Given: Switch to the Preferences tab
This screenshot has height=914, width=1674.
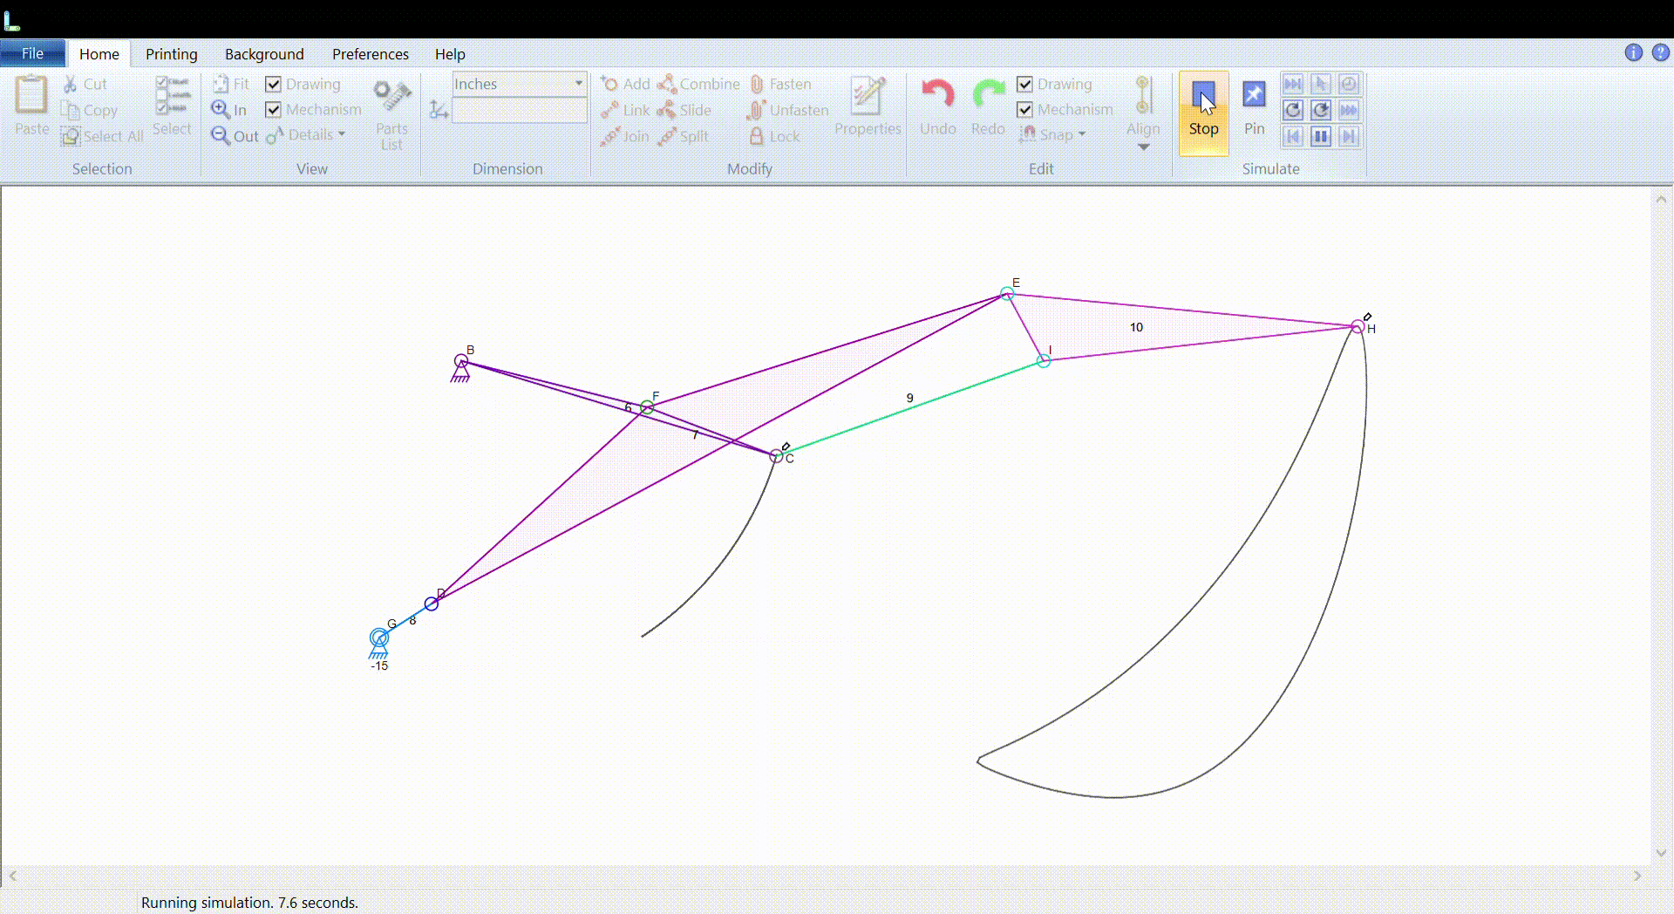Looking at the screenshot, I should [x=370, y=54].
